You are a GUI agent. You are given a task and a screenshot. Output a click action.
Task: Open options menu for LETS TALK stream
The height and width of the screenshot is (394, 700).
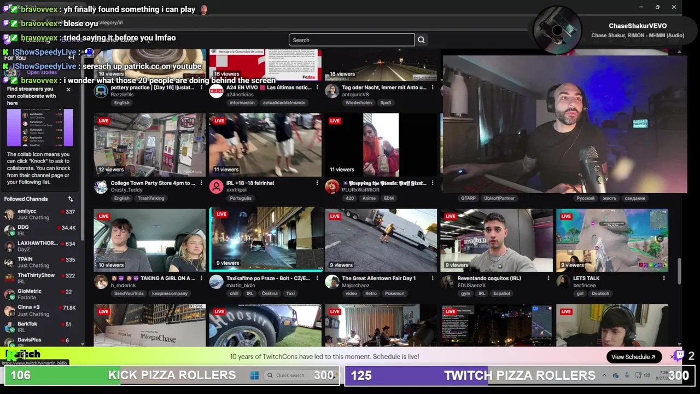[664, 279]
